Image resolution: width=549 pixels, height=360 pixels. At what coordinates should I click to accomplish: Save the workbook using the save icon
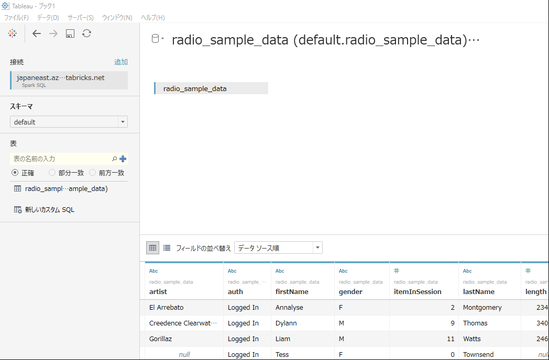70,33
